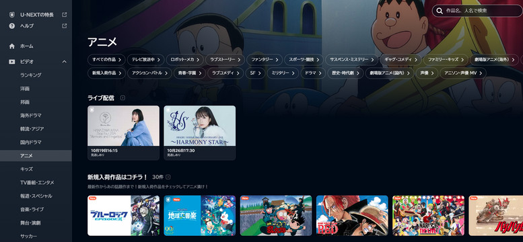The image size is (523, 242).
Task: Click the 10月26日17:30 broadcast time text
Action: [181, 151]
